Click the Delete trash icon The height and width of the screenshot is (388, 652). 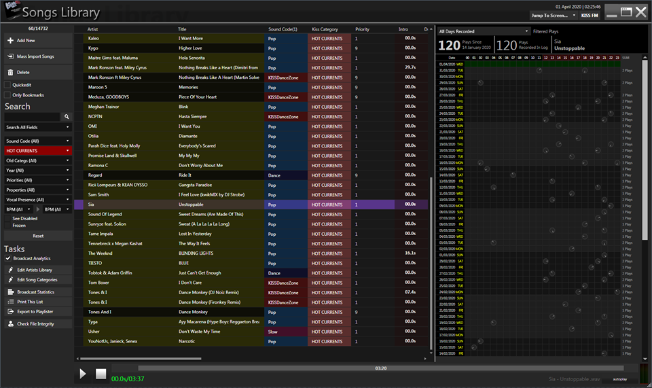(x=10, y=72)
